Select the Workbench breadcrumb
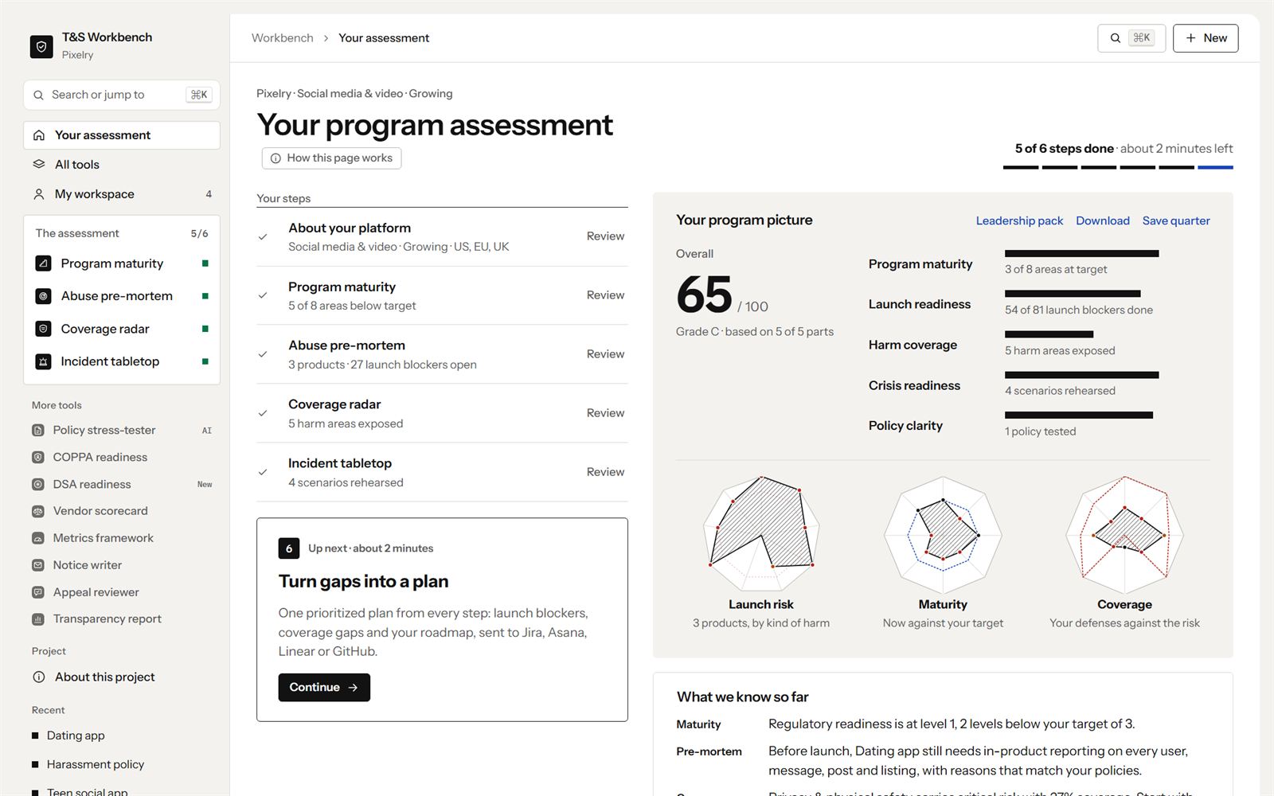The width and height of the screenshot is (1274, 796). (x=283, y=38)
